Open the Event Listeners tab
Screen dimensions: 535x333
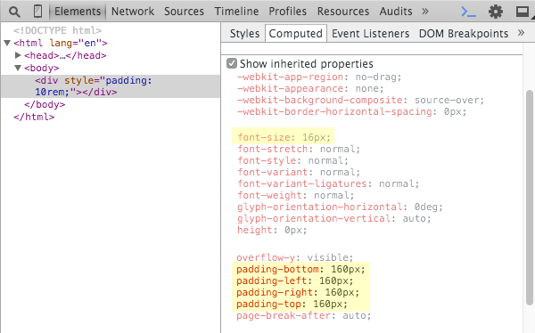pyautogui.click(x=371, y=34)
